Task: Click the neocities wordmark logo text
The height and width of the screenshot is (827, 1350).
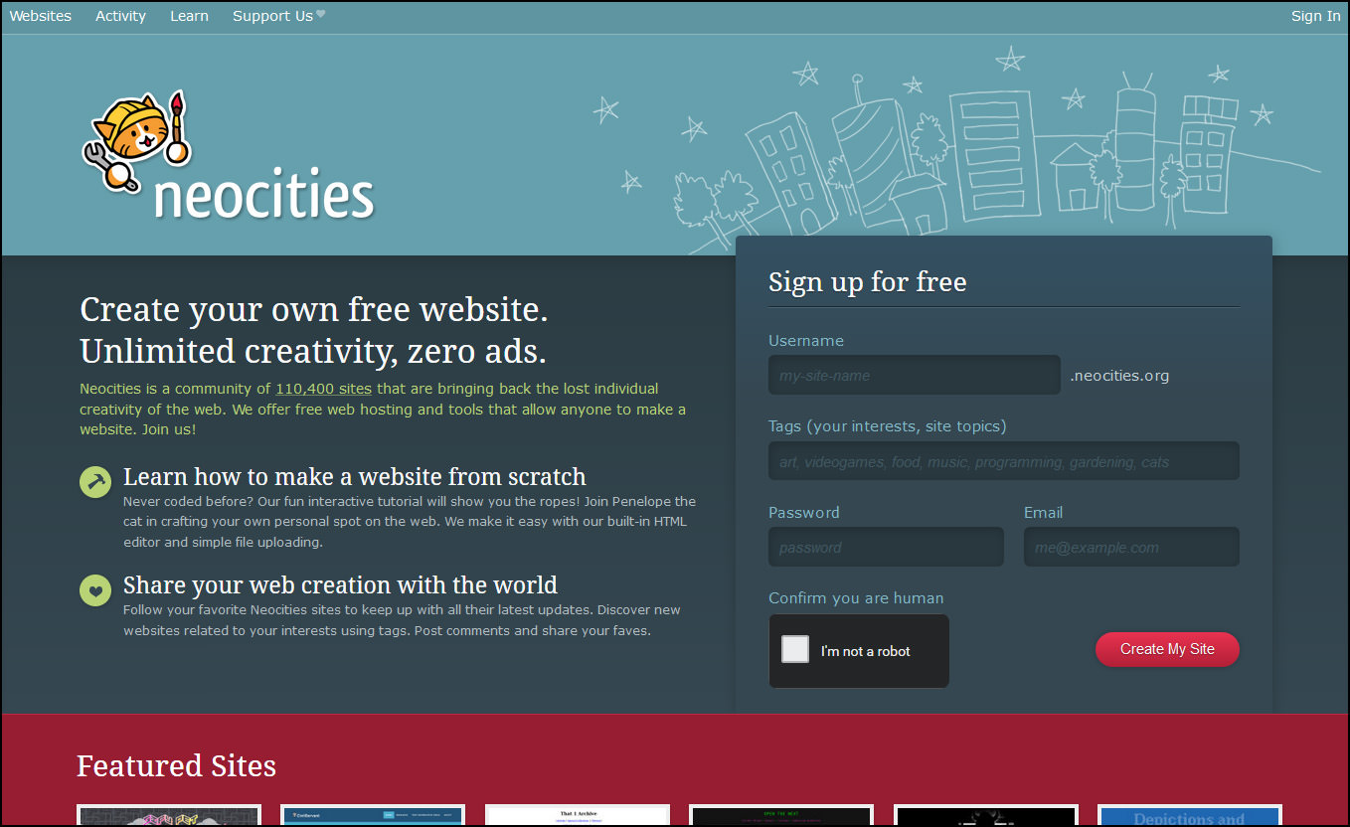Action: (x=264, y=196)
